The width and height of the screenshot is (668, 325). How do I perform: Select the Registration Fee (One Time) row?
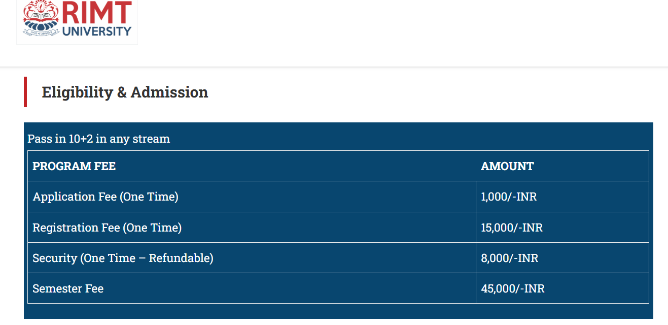point(338,227)
